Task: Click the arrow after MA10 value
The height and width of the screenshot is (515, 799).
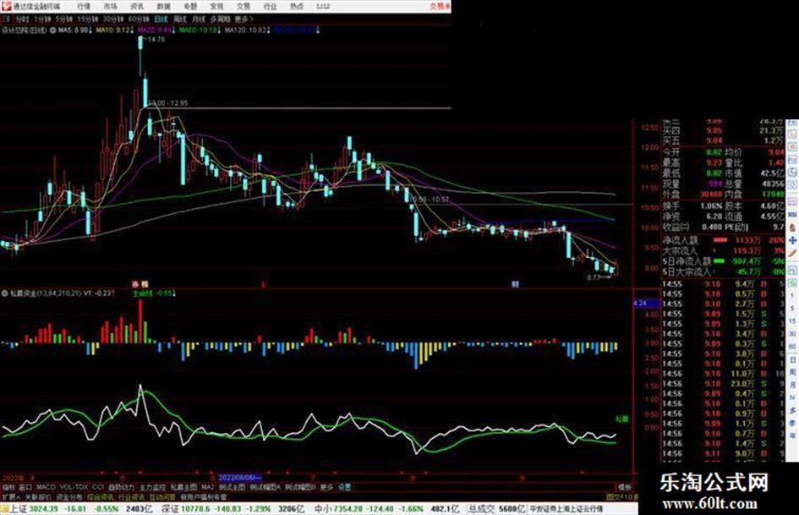Action: pos(133,30)
